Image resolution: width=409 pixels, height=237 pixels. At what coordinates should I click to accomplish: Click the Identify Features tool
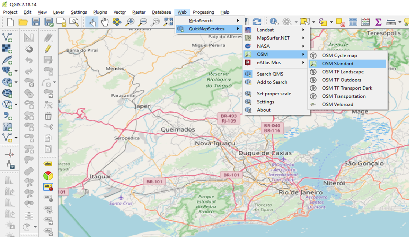(x=274, y=22)
